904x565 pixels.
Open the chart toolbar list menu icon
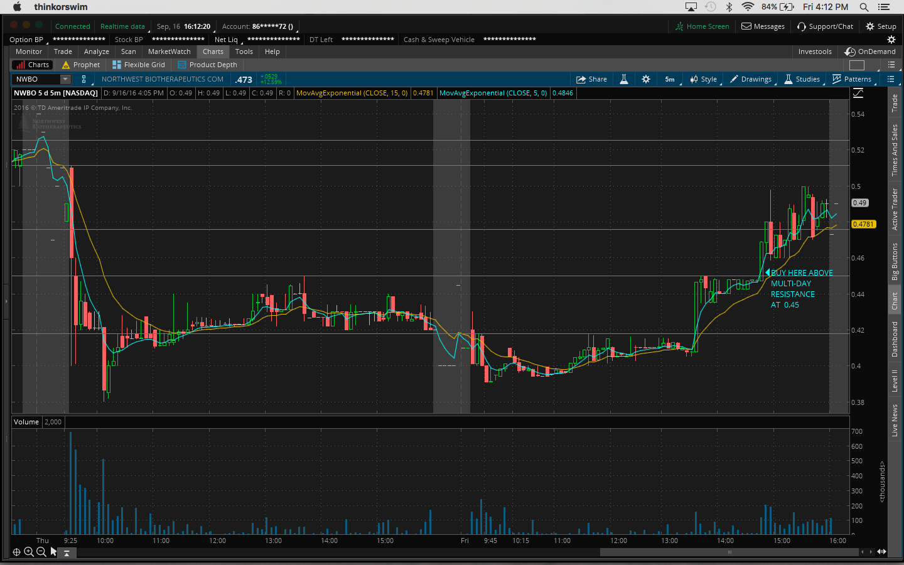(x=890, y=79)
